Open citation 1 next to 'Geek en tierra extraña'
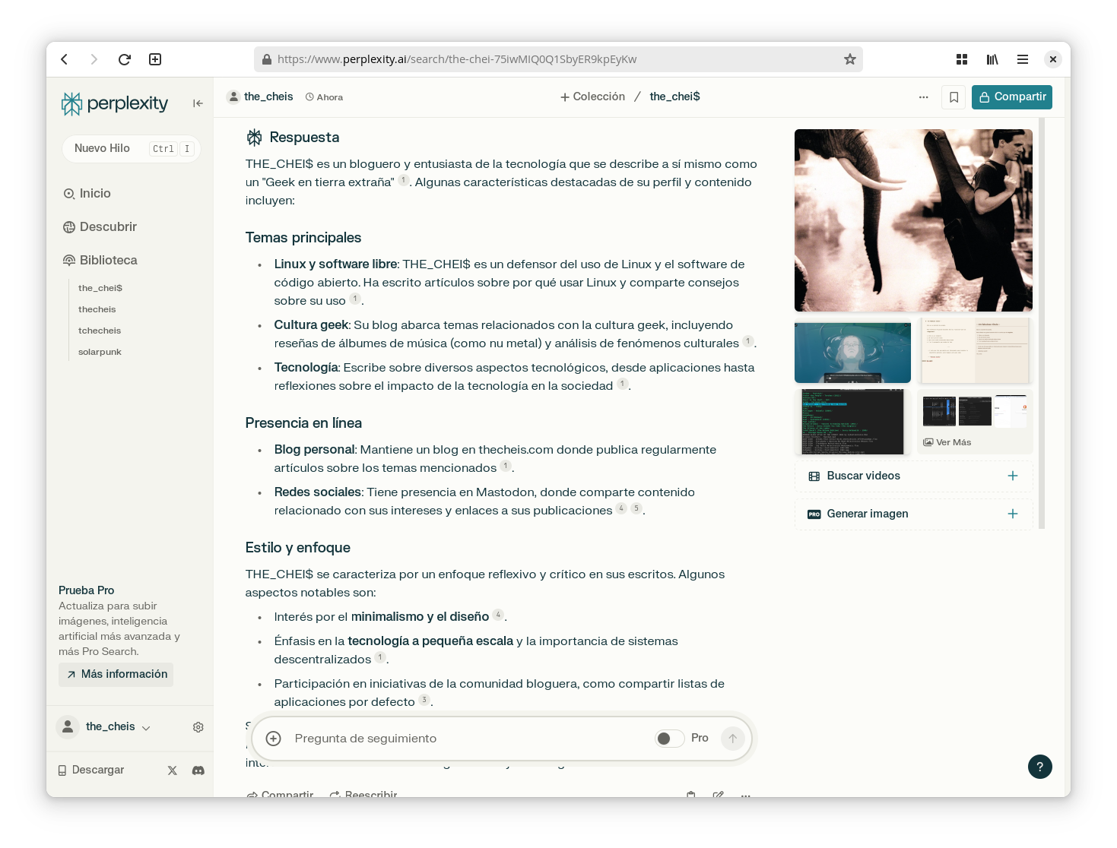 404,180
